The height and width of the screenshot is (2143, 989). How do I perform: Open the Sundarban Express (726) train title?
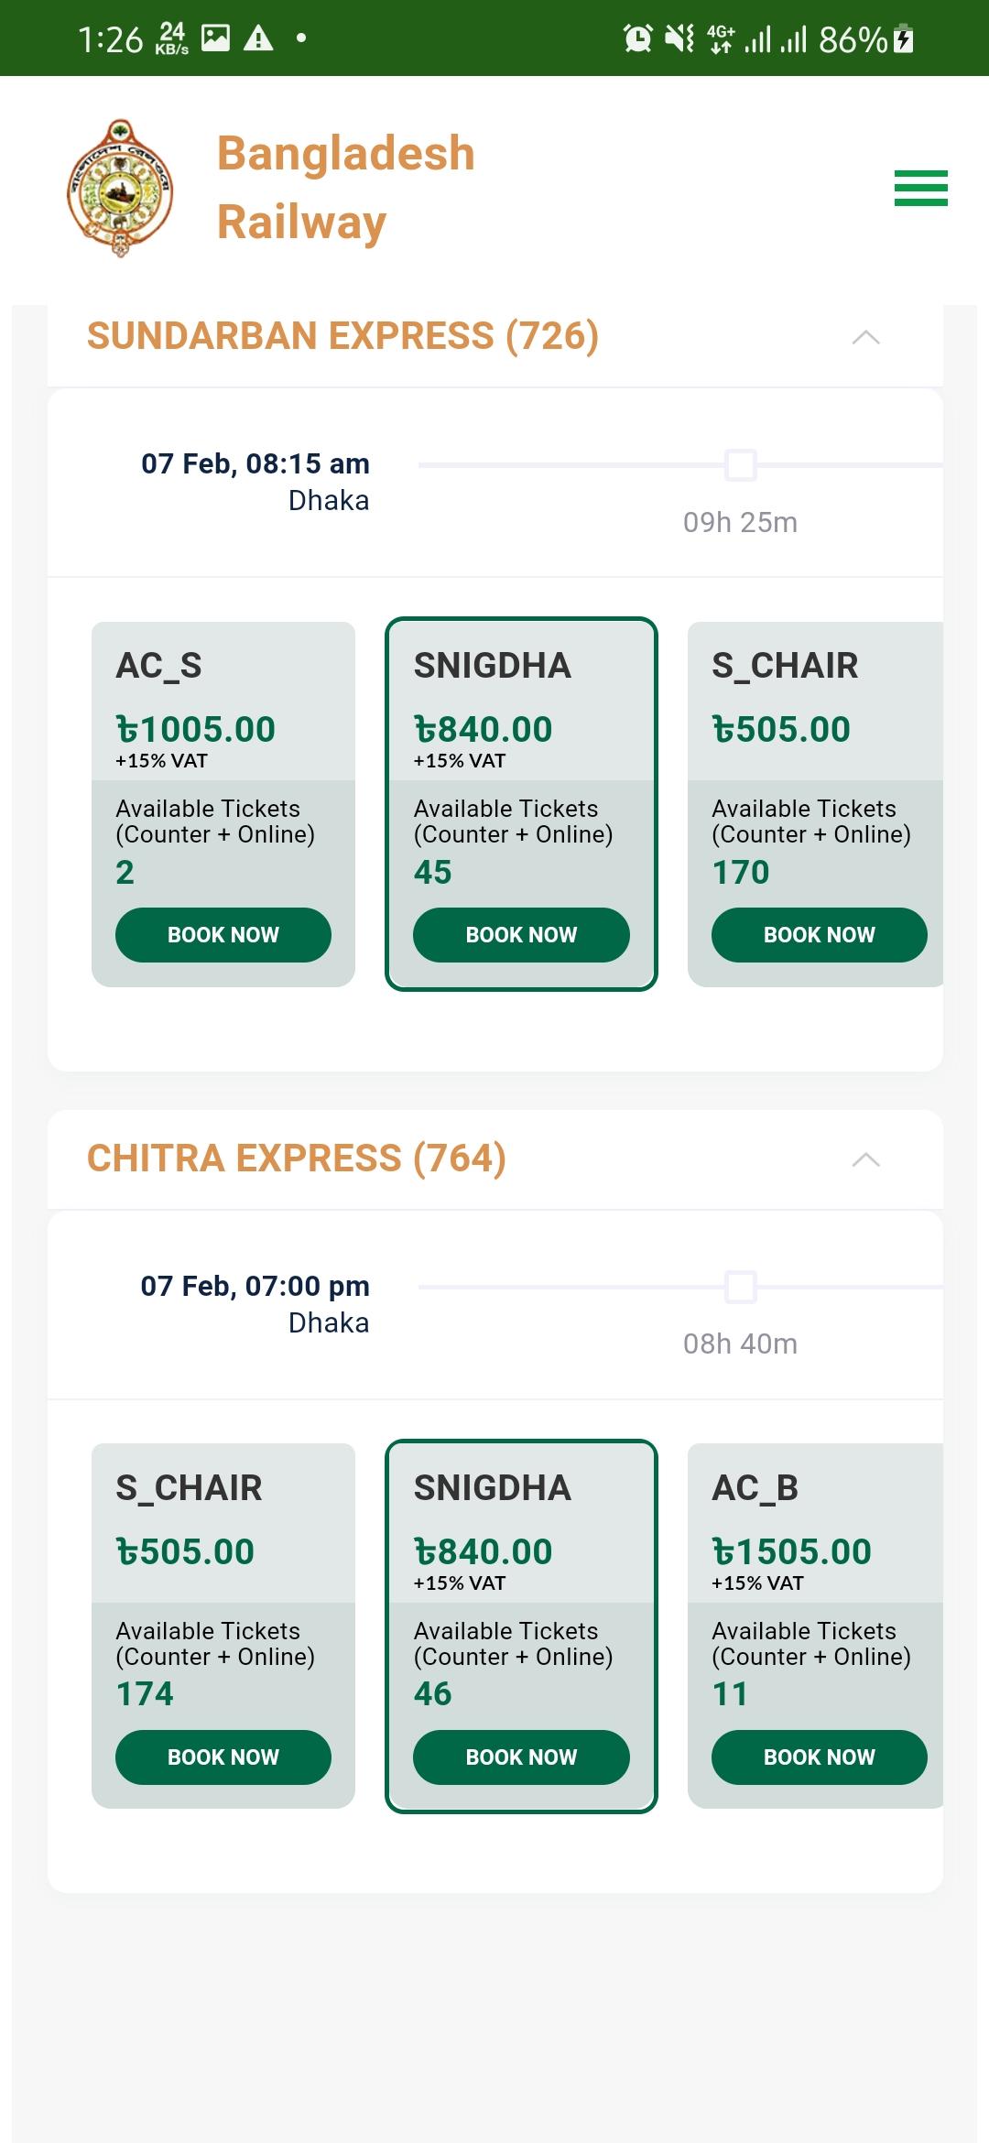[342, 336]
